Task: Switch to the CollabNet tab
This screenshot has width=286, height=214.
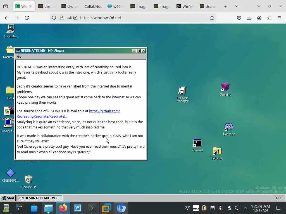Action: coord(93,6)
